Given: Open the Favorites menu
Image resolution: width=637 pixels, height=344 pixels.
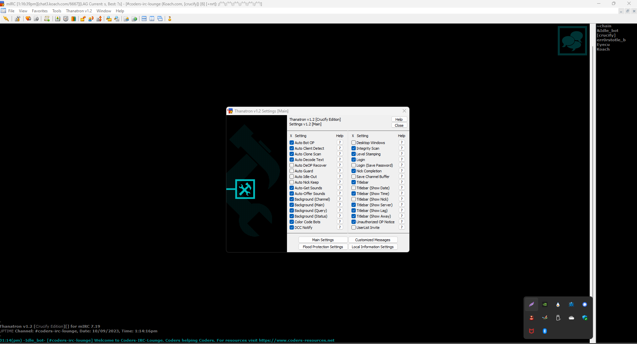Looking at the screenshot, I should 40,11.
